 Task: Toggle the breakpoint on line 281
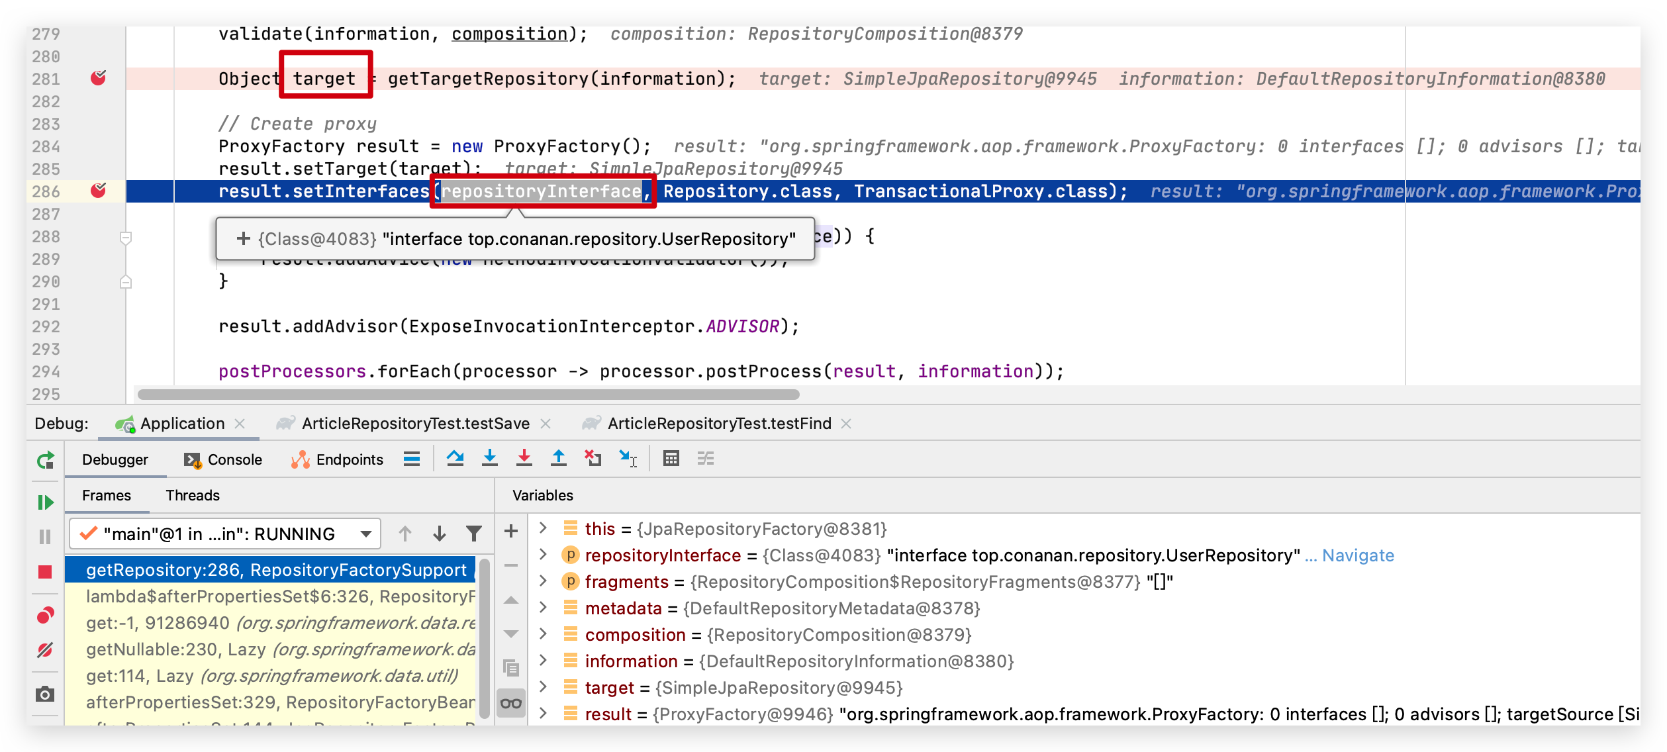tap(98, 78)
